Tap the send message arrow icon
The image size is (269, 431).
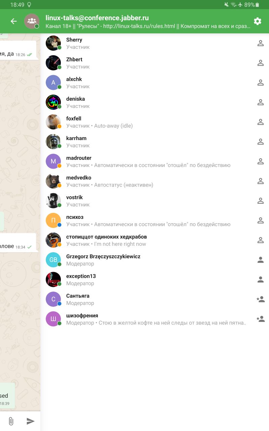pos(31,421)
